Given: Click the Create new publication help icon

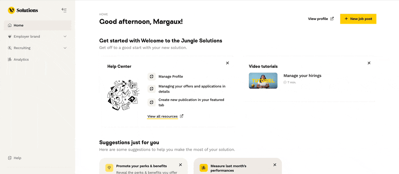Looking at the screenshot, I should pyautogui.click(x=152, y=102).
